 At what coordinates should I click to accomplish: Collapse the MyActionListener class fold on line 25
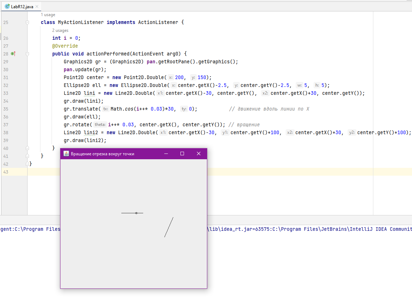tap(27, 23)
